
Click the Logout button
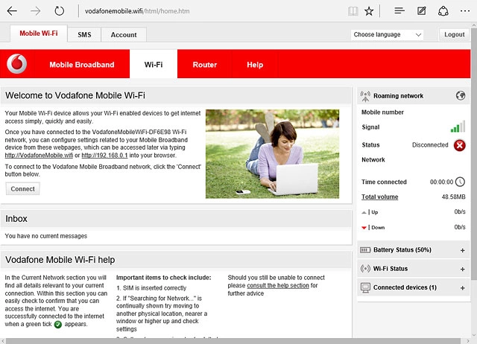pyautogui.click(x=454, y=35)
